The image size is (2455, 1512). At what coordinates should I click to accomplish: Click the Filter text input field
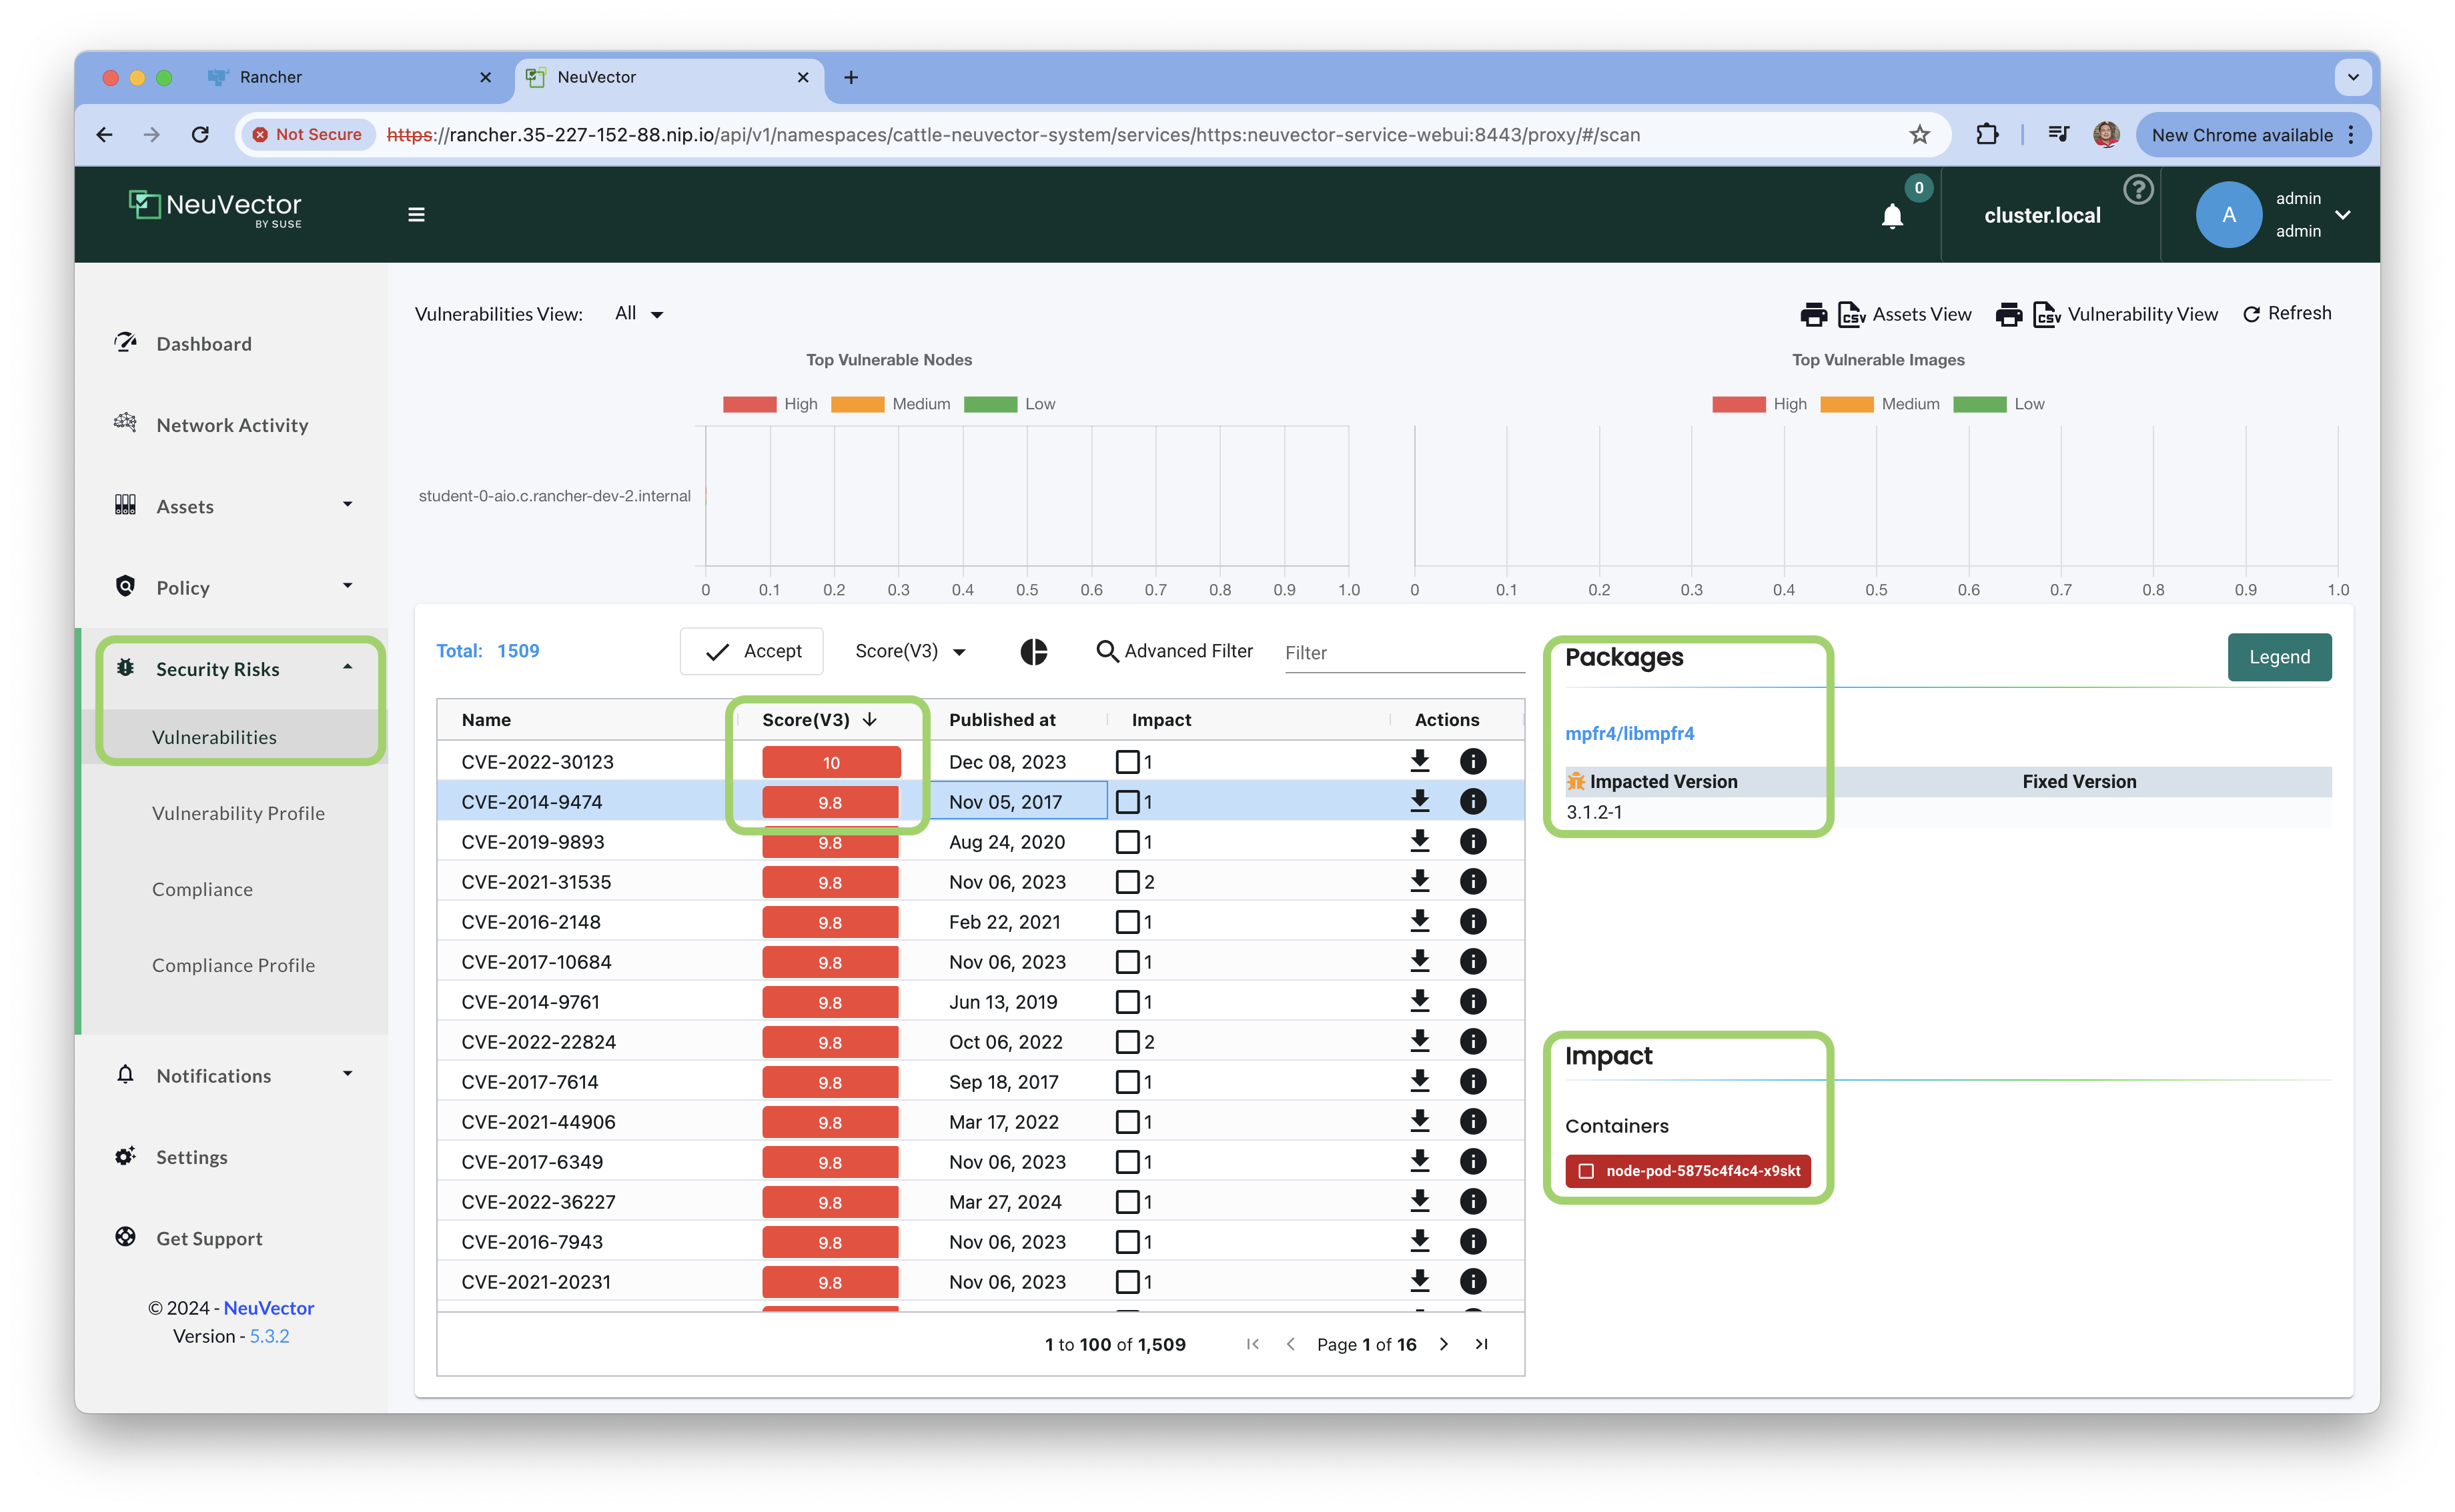pyautogui.click(x=1402, y=653)
